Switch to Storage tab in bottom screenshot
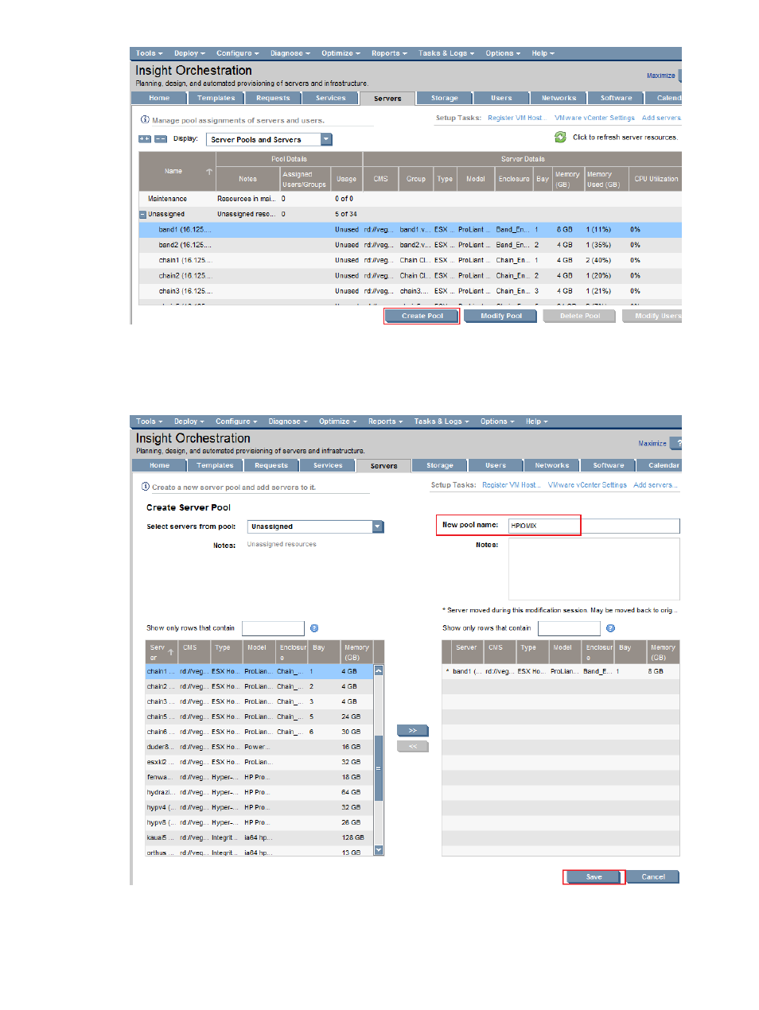 [439, 465]
